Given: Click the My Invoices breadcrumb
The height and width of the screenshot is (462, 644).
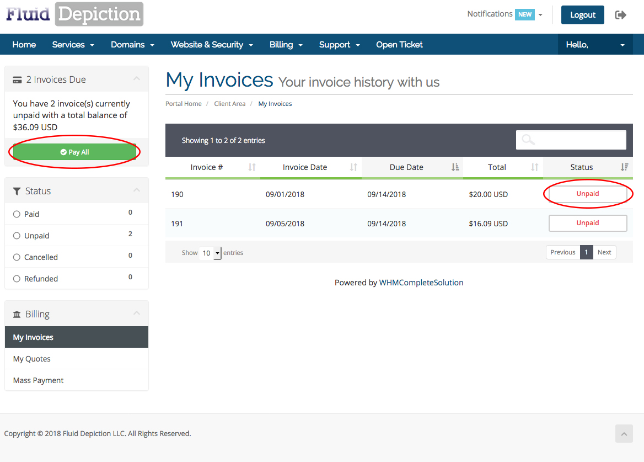Looking at the screenshot, I should point(275,104).
